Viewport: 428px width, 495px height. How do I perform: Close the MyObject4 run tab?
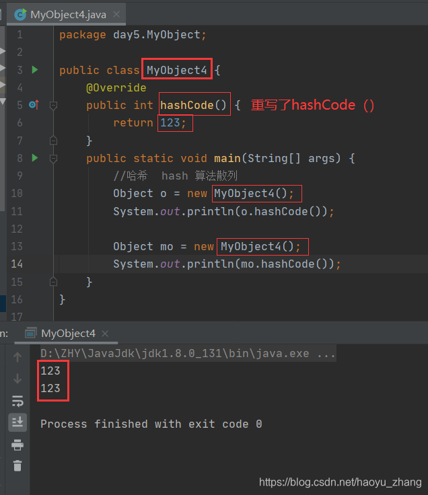tap(105, 334)
